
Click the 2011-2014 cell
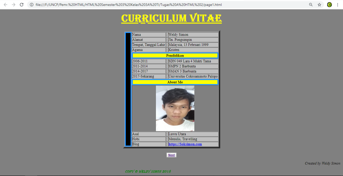point(149,66)
